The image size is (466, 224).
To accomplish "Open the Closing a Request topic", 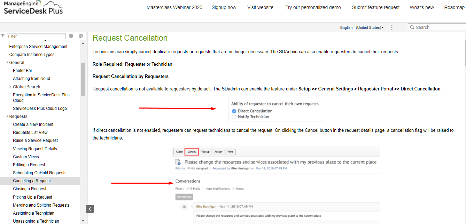I will coord(30,189).
